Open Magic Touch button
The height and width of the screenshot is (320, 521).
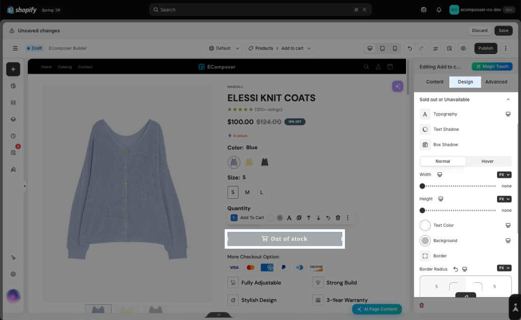(492, 67)
